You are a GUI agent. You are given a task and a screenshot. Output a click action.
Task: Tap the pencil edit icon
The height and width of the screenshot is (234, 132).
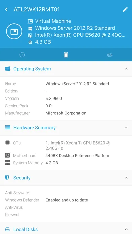click(125, 9)
